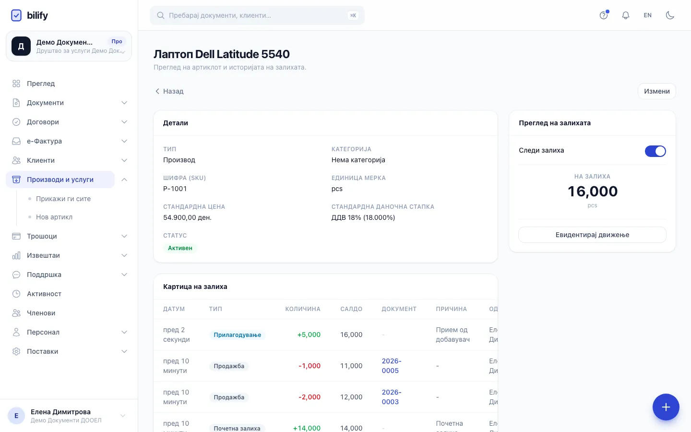Image resolution: width=691 pixels, height=432 pixels.
Task: Open the notifications bell
Action: [x=626, y=15]
